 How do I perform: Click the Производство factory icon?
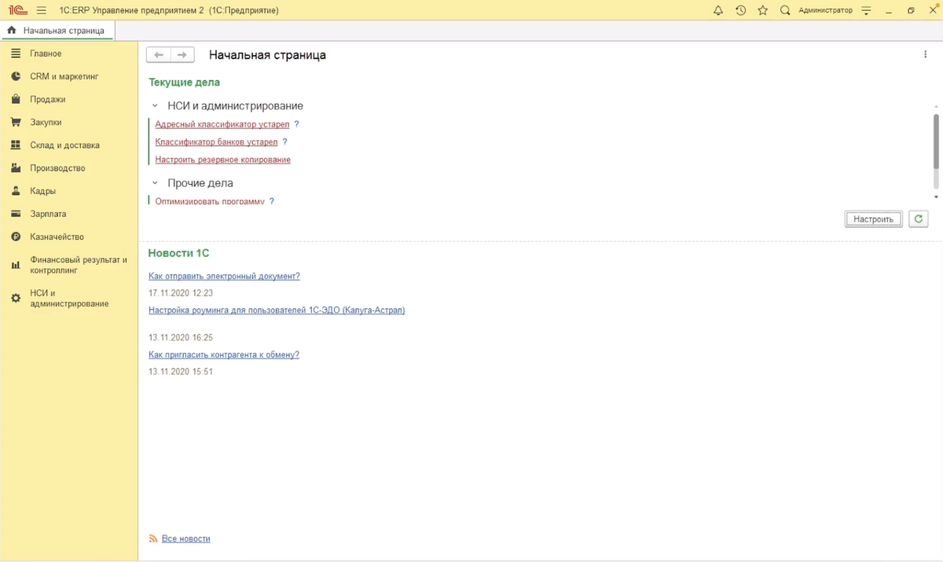15,167
